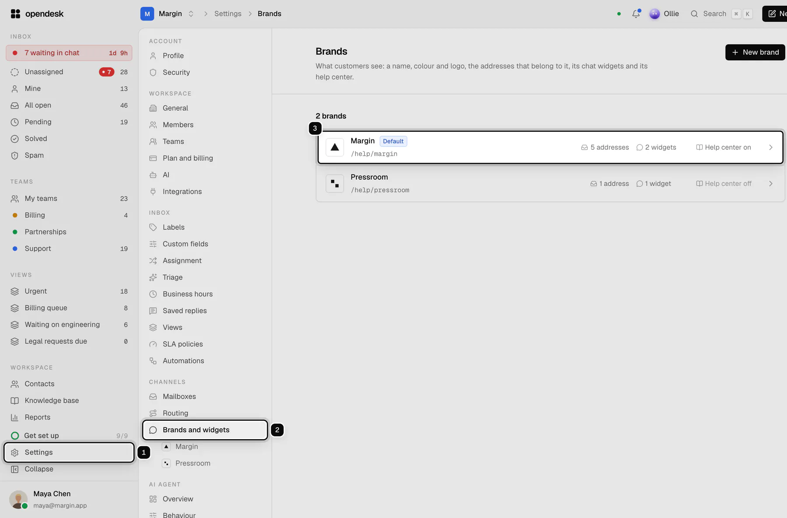
Task: Click the Routing icon
Action: (x=153, y=413)
